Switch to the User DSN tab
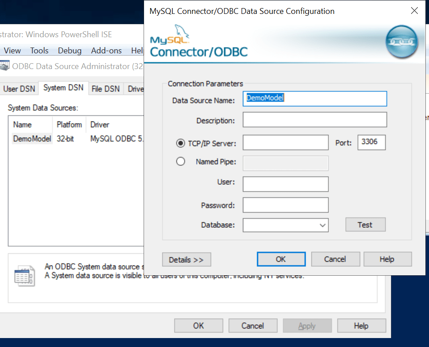The image size is (429, 347). coord(19,89)
